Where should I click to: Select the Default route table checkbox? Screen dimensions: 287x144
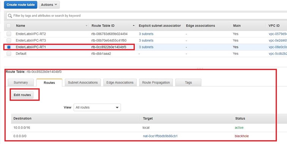coord(9,54)
